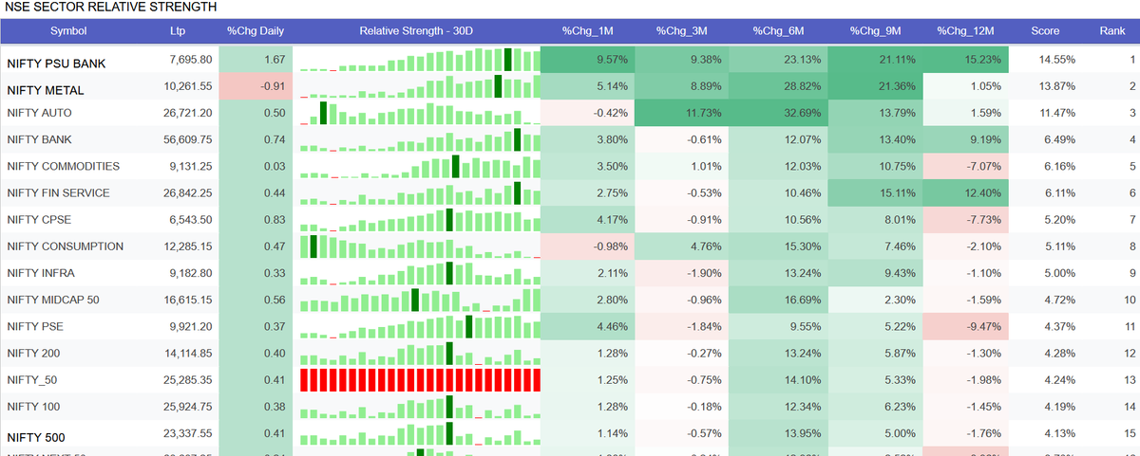The height and width of the screenshot is (456, 1140).
Task: Click the 28.82% six-month change cell
Action: 778,86
